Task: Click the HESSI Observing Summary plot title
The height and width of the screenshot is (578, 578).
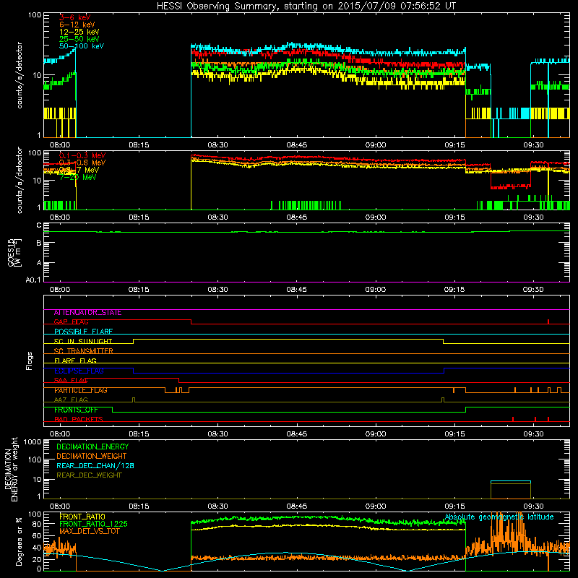Action: (x=306, y=6)
